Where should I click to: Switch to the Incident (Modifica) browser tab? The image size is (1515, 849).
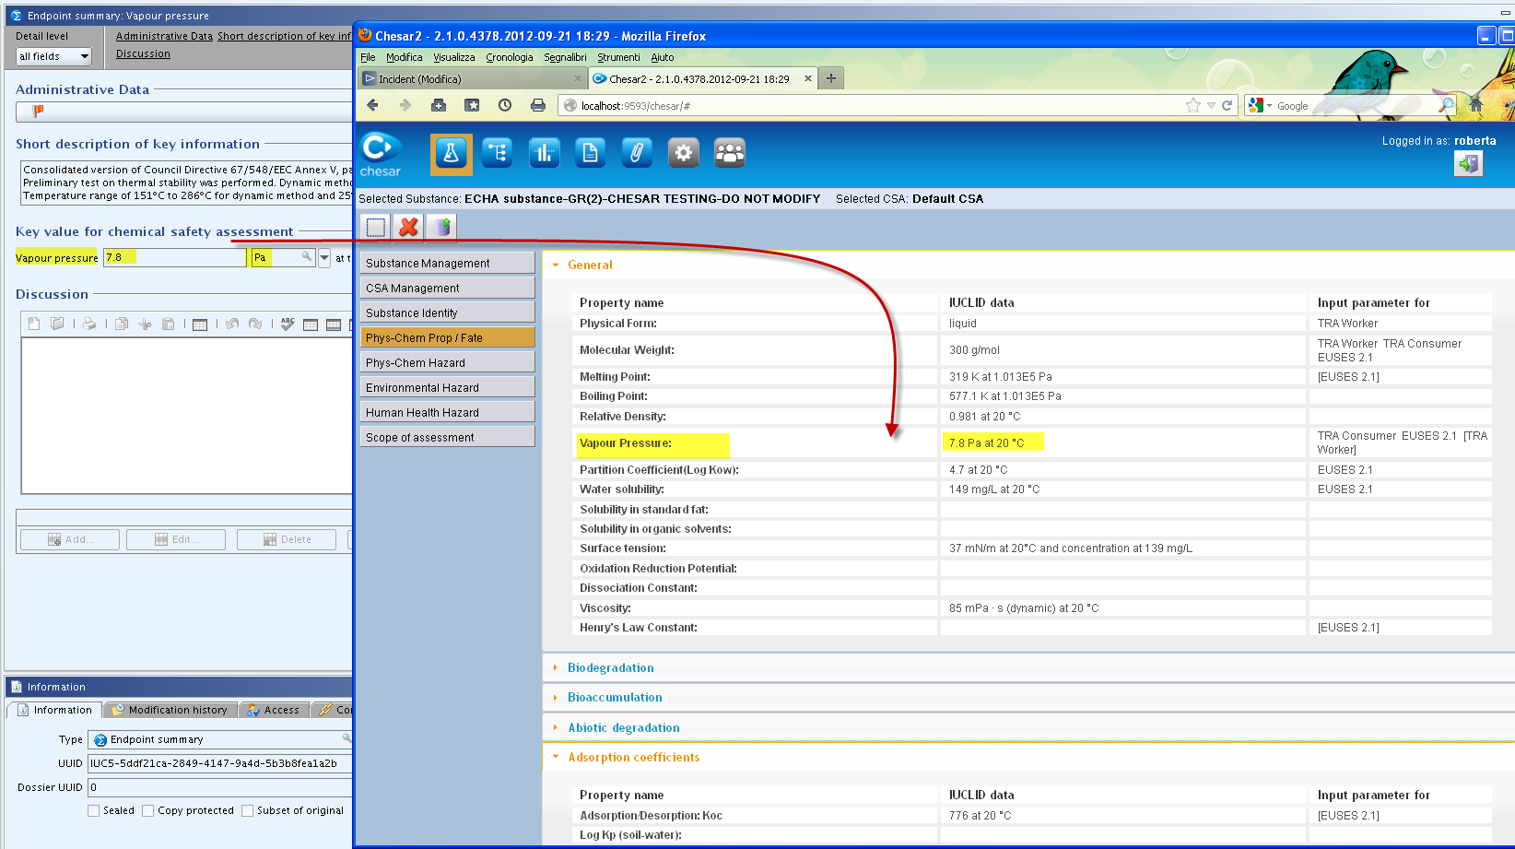(473, 79)
